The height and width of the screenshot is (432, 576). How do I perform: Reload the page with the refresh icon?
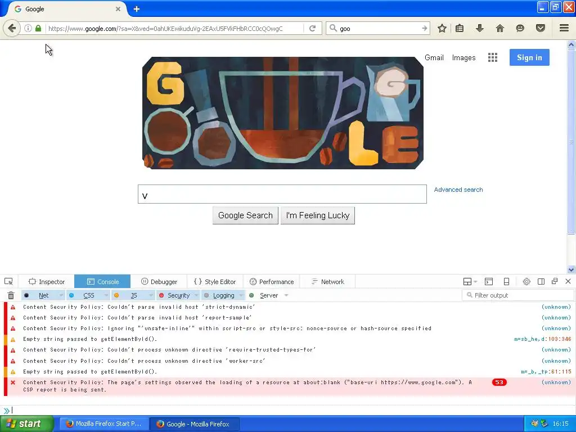[313, 28]
